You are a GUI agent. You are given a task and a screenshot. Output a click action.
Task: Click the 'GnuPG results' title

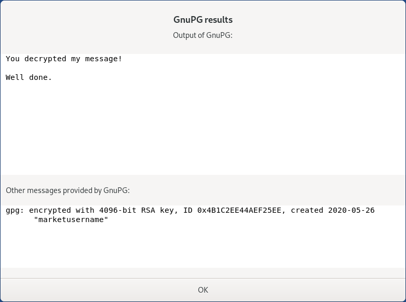point(203,20)
